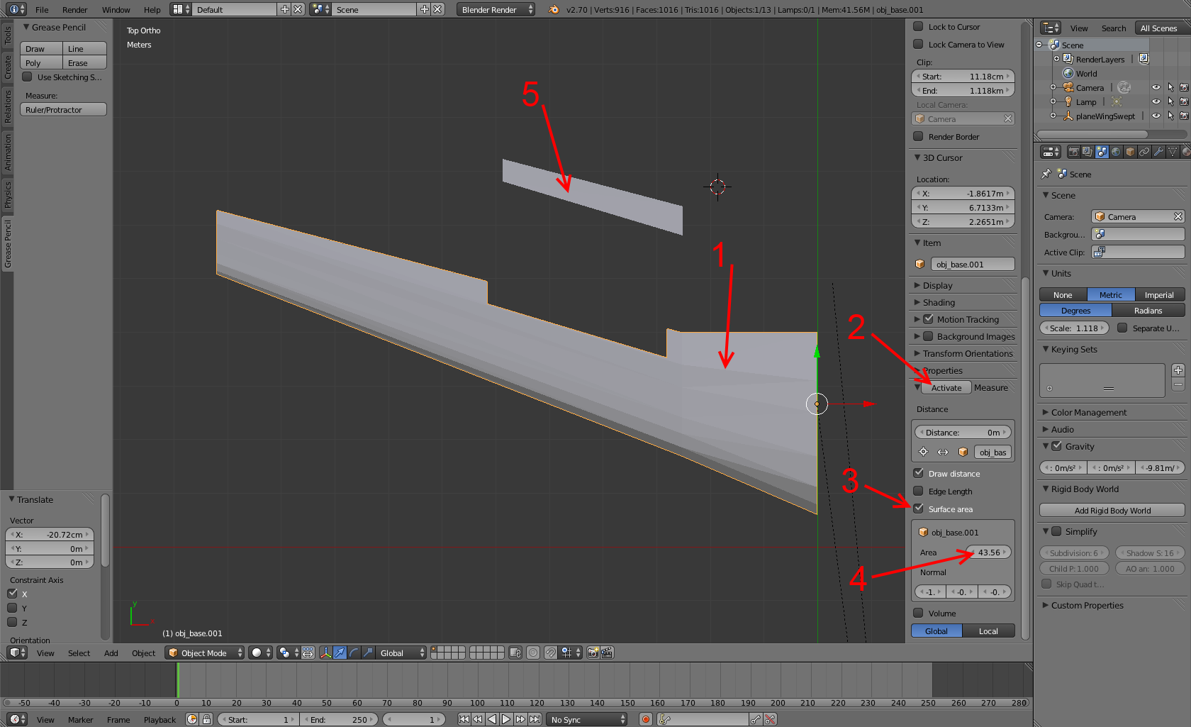Image resolution: width=1191 pixels, height=727 pixels.
Task: Uncheck the Surface area checkbox
Action: (x=919, y=509)
